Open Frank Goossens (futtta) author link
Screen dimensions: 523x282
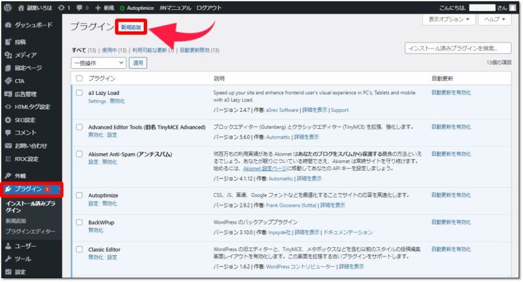[x=291, y=205]
